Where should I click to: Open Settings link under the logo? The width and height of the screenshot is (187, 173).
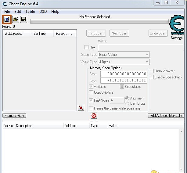(177, 38)
